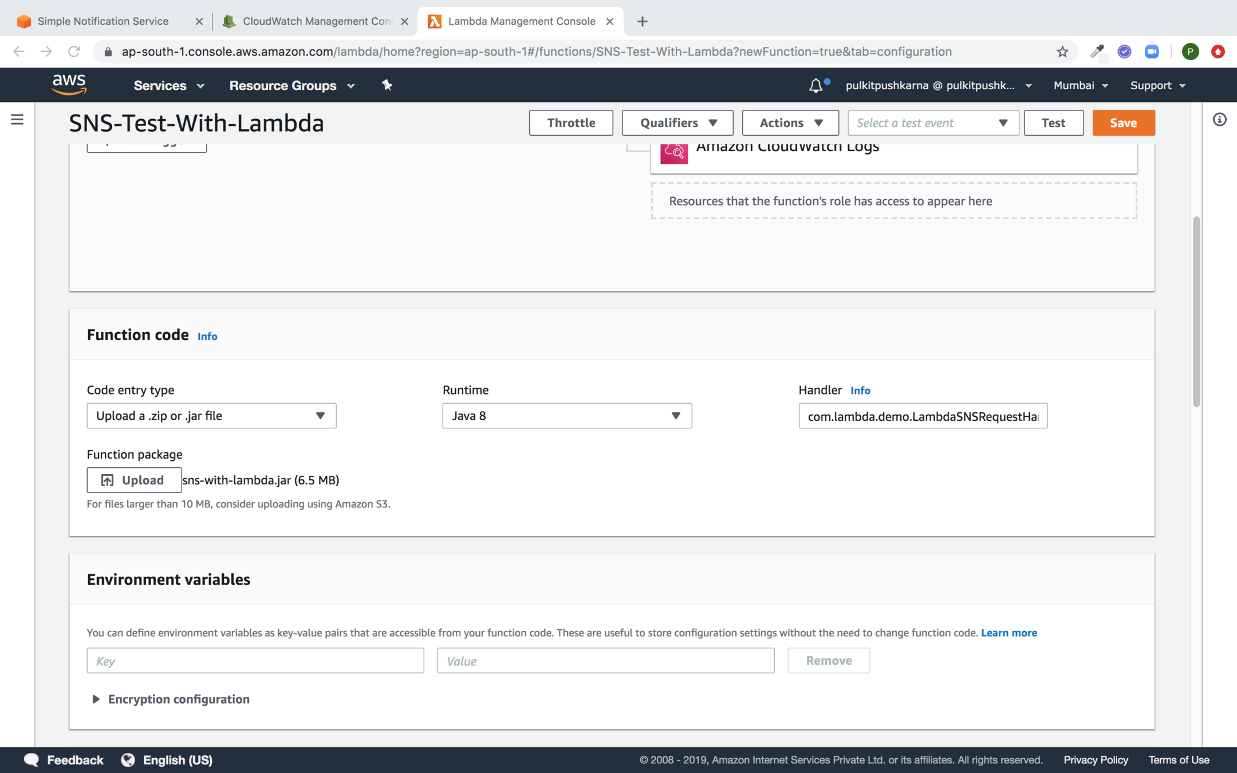This screenshot has height=773, width=1237.
Task: Click the orange Save button
Action: coord(1123,123)
